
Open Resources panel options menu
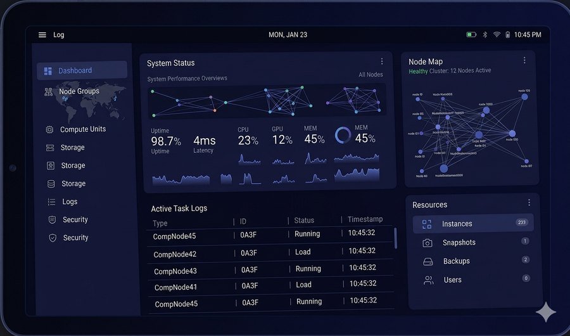[x=529, y=202]
